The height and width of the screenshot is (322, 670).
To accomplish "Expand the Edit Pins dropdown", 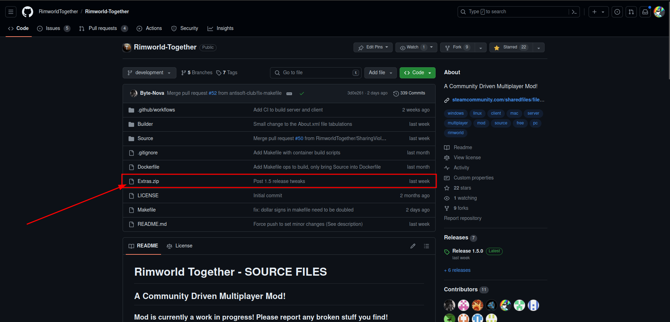I will tap(373, 47).
